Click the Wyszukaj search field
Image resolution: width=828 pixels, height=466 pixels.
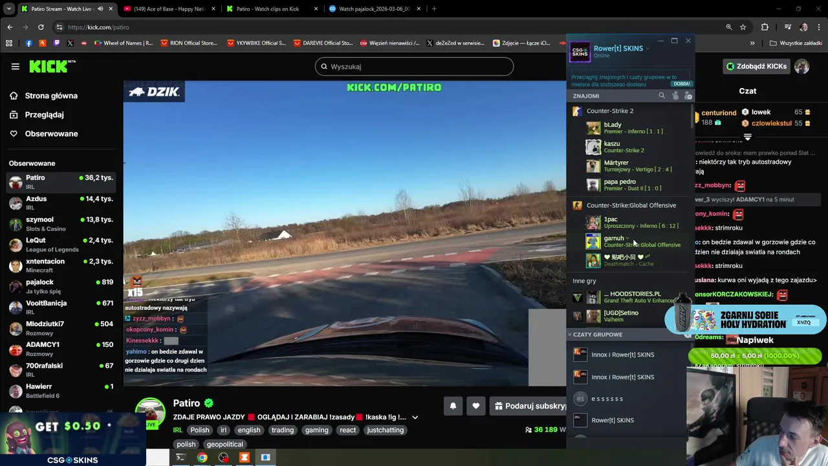tap(414, 66)
